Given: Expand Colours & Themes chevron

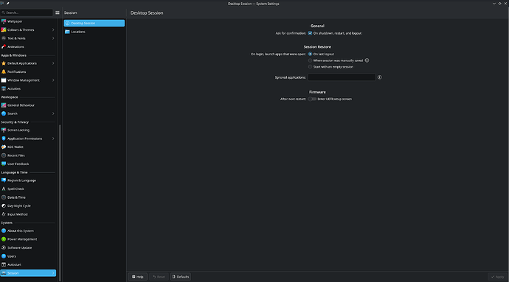Looking at the screenshot, I should point(53,30).
